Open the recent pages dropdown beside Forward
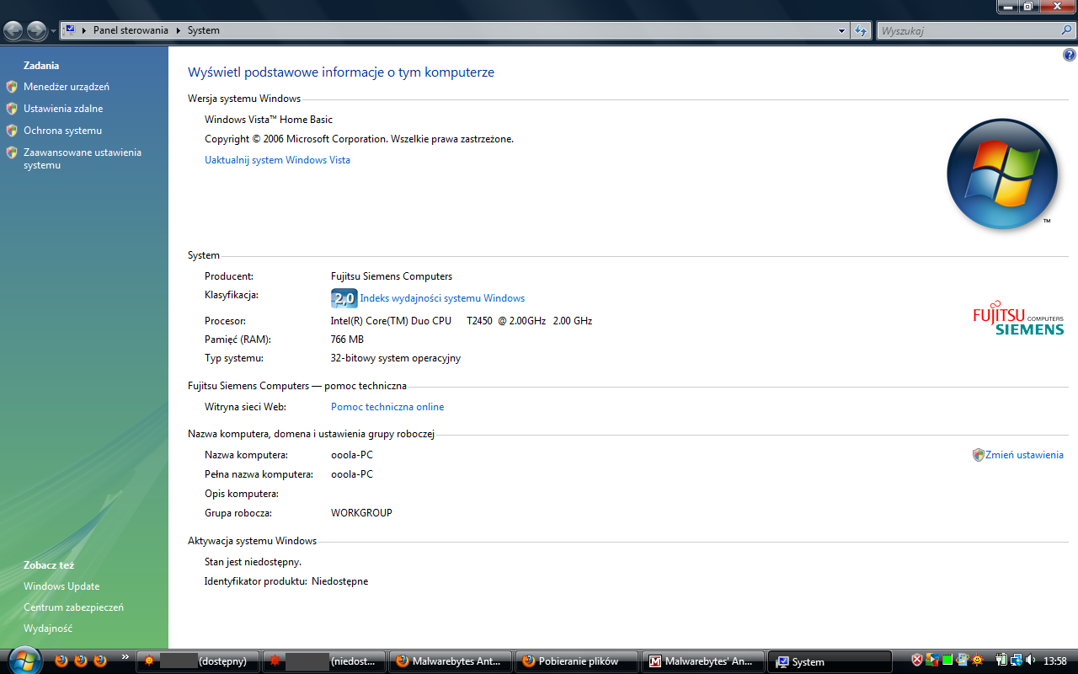 [x=54, y=31]
